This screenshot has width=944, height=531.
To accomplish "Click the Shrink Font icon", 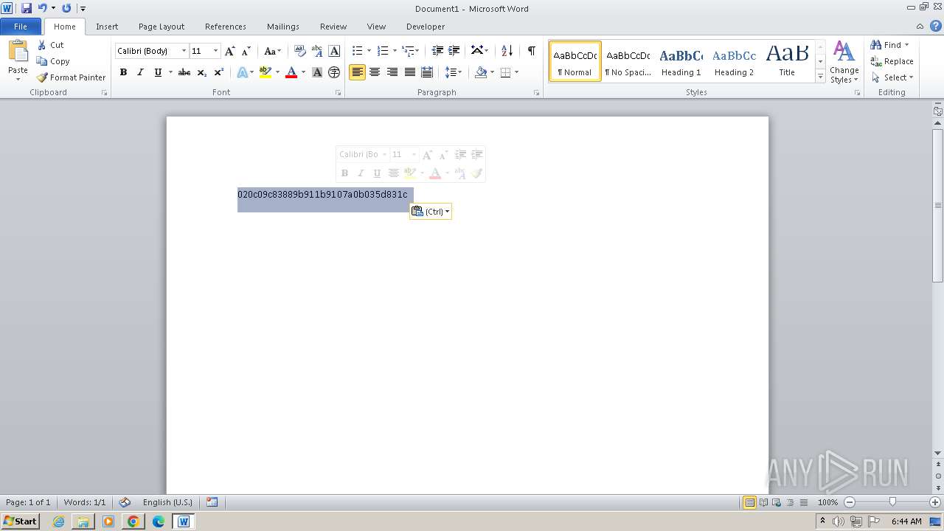I will pos(246,51).
